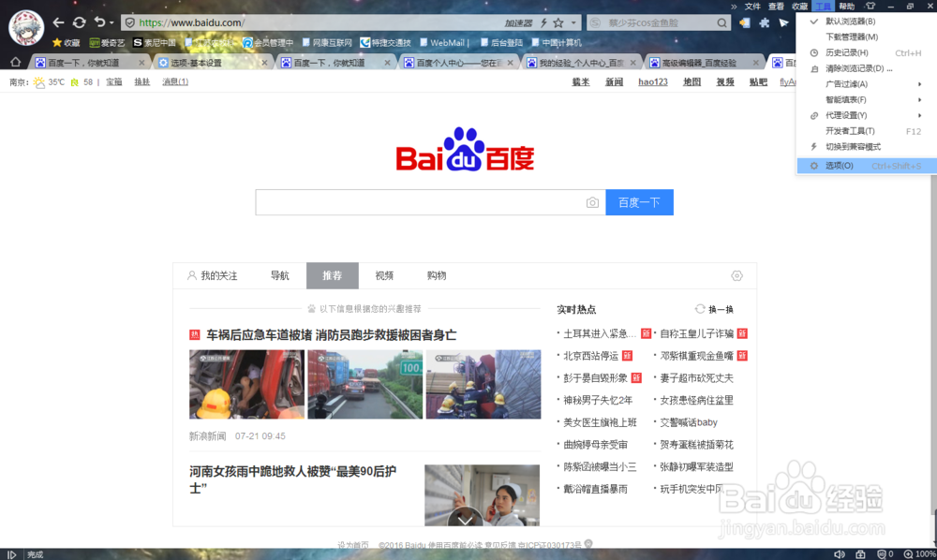Open the headline 车祸后应急车道被堵 news article
937x560 pixels.
click(332, 335)
